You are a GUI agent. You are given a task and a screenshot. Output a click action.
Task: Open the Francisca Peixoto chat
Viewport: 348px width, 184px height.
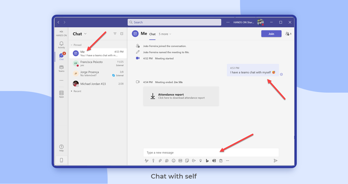pyautogui.click(x=98, y=63)
